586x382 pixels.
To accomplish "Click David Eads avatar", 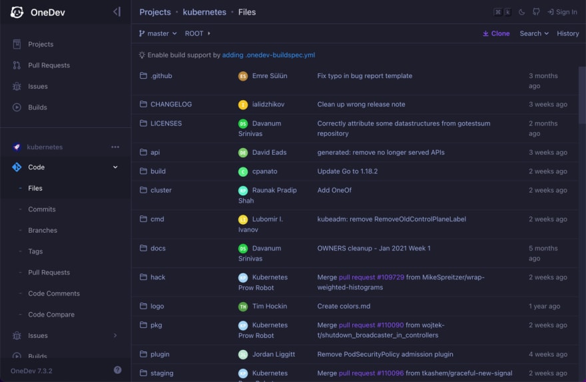I will click(x=243, y=153).
